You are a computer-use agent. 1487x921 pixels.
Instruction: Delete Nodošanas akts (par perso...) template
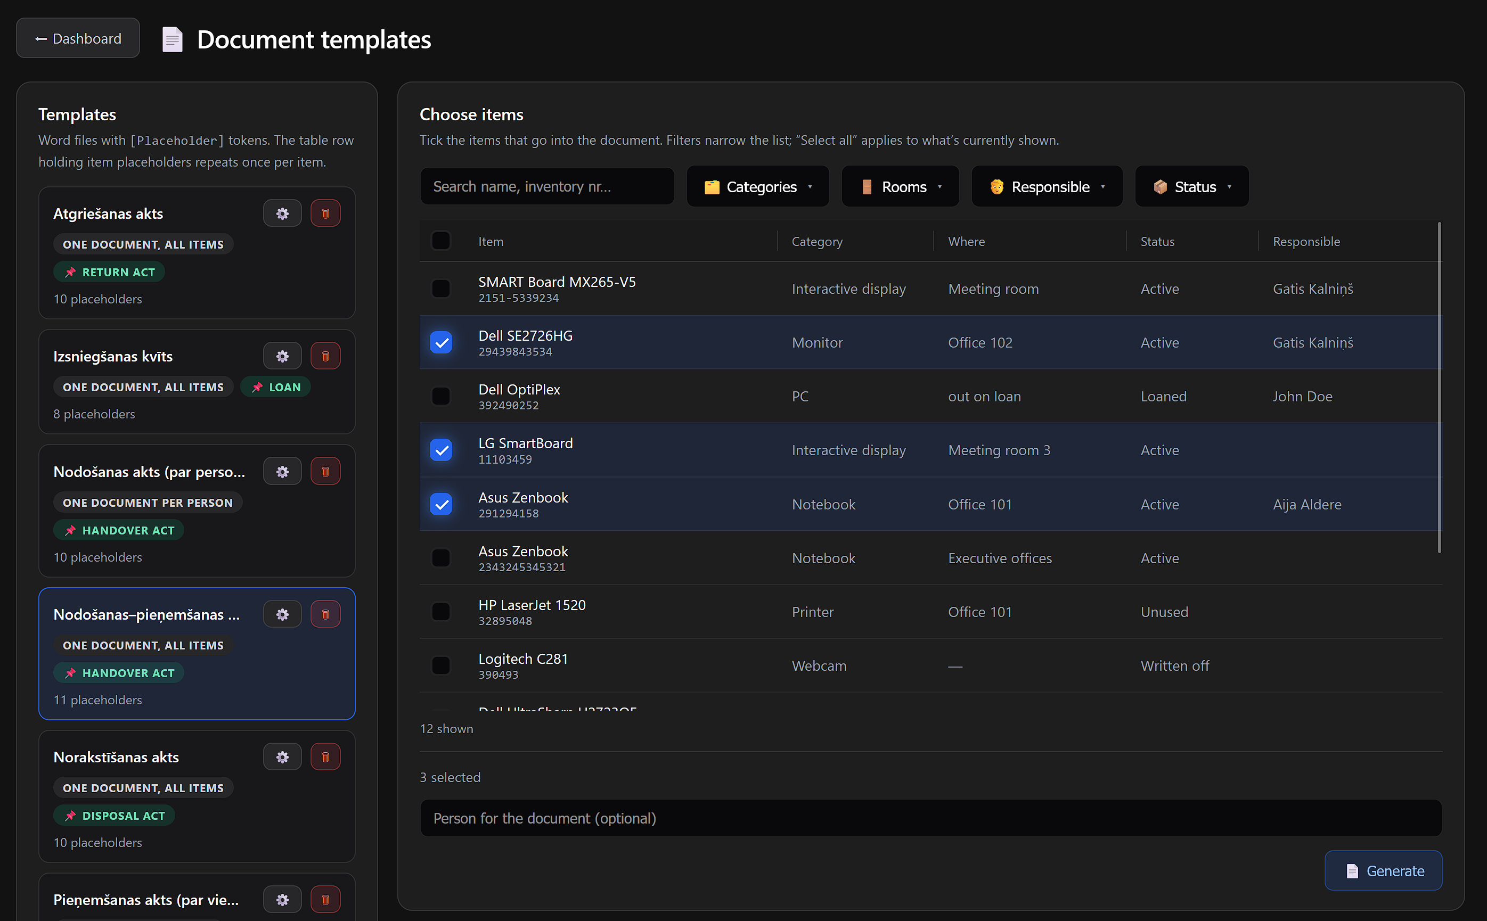point(325,472)
